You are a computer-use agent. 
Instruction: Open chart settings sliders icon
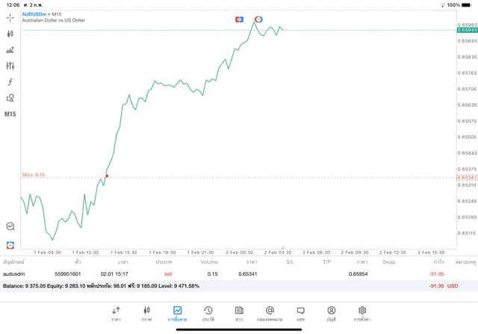[x=10, y=67]
